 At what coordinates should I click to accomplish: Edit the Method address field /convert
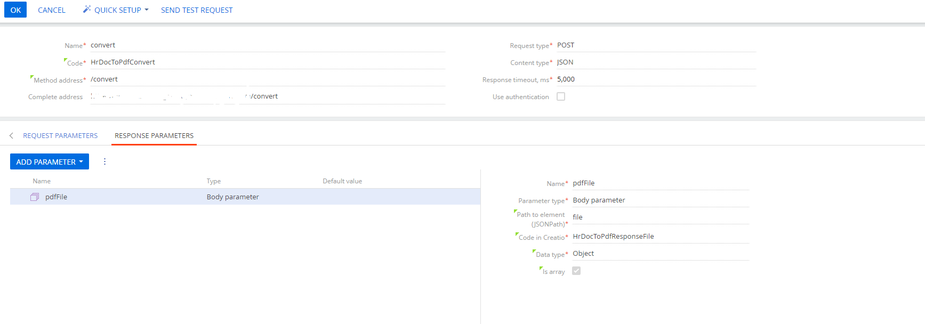[x=268, y=79]
